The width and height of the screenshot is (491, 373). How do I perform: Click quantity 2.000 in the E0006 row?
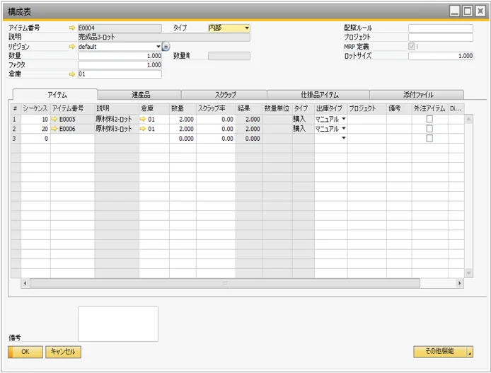[183, 129]
